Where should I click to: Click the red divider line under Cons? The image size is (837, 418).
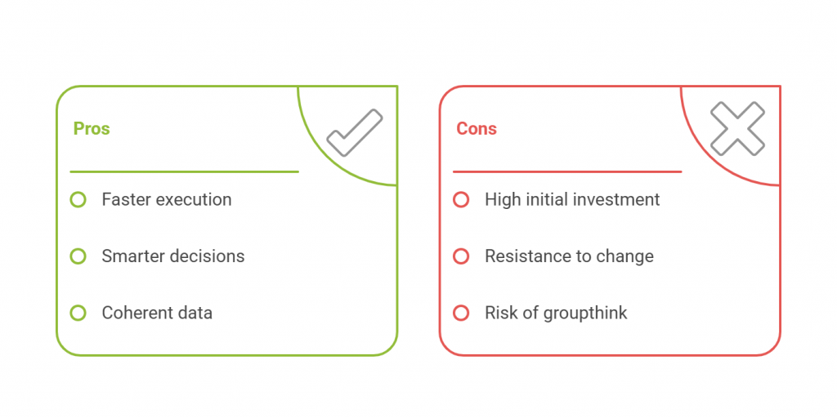pyautogui.click(x=566, y=171)
